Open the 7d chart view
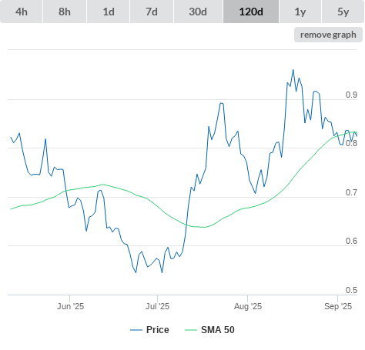The height and width of the screenshot is (350, 365). click(x=152, y=12)
